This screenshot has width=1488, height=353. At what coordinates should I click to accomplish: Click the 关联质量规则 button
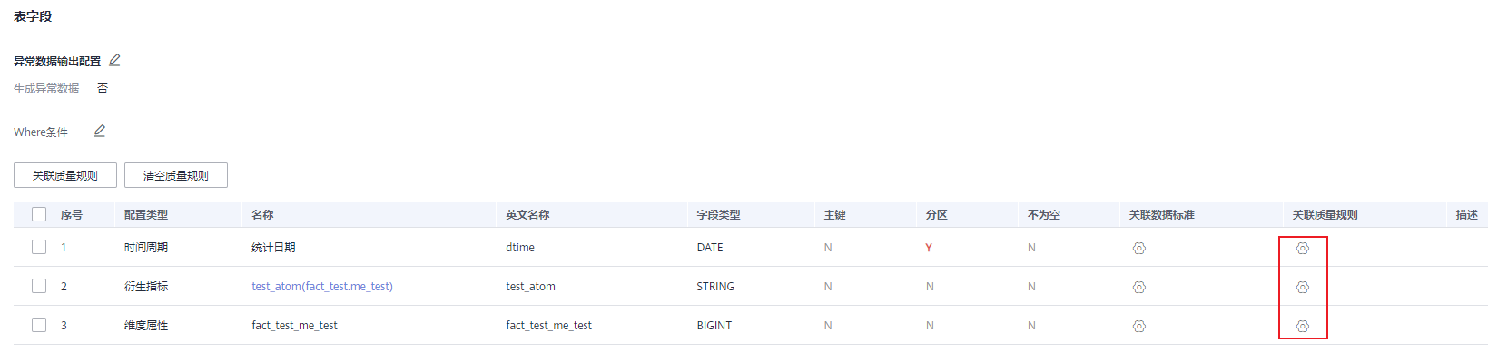pos(65,175)
